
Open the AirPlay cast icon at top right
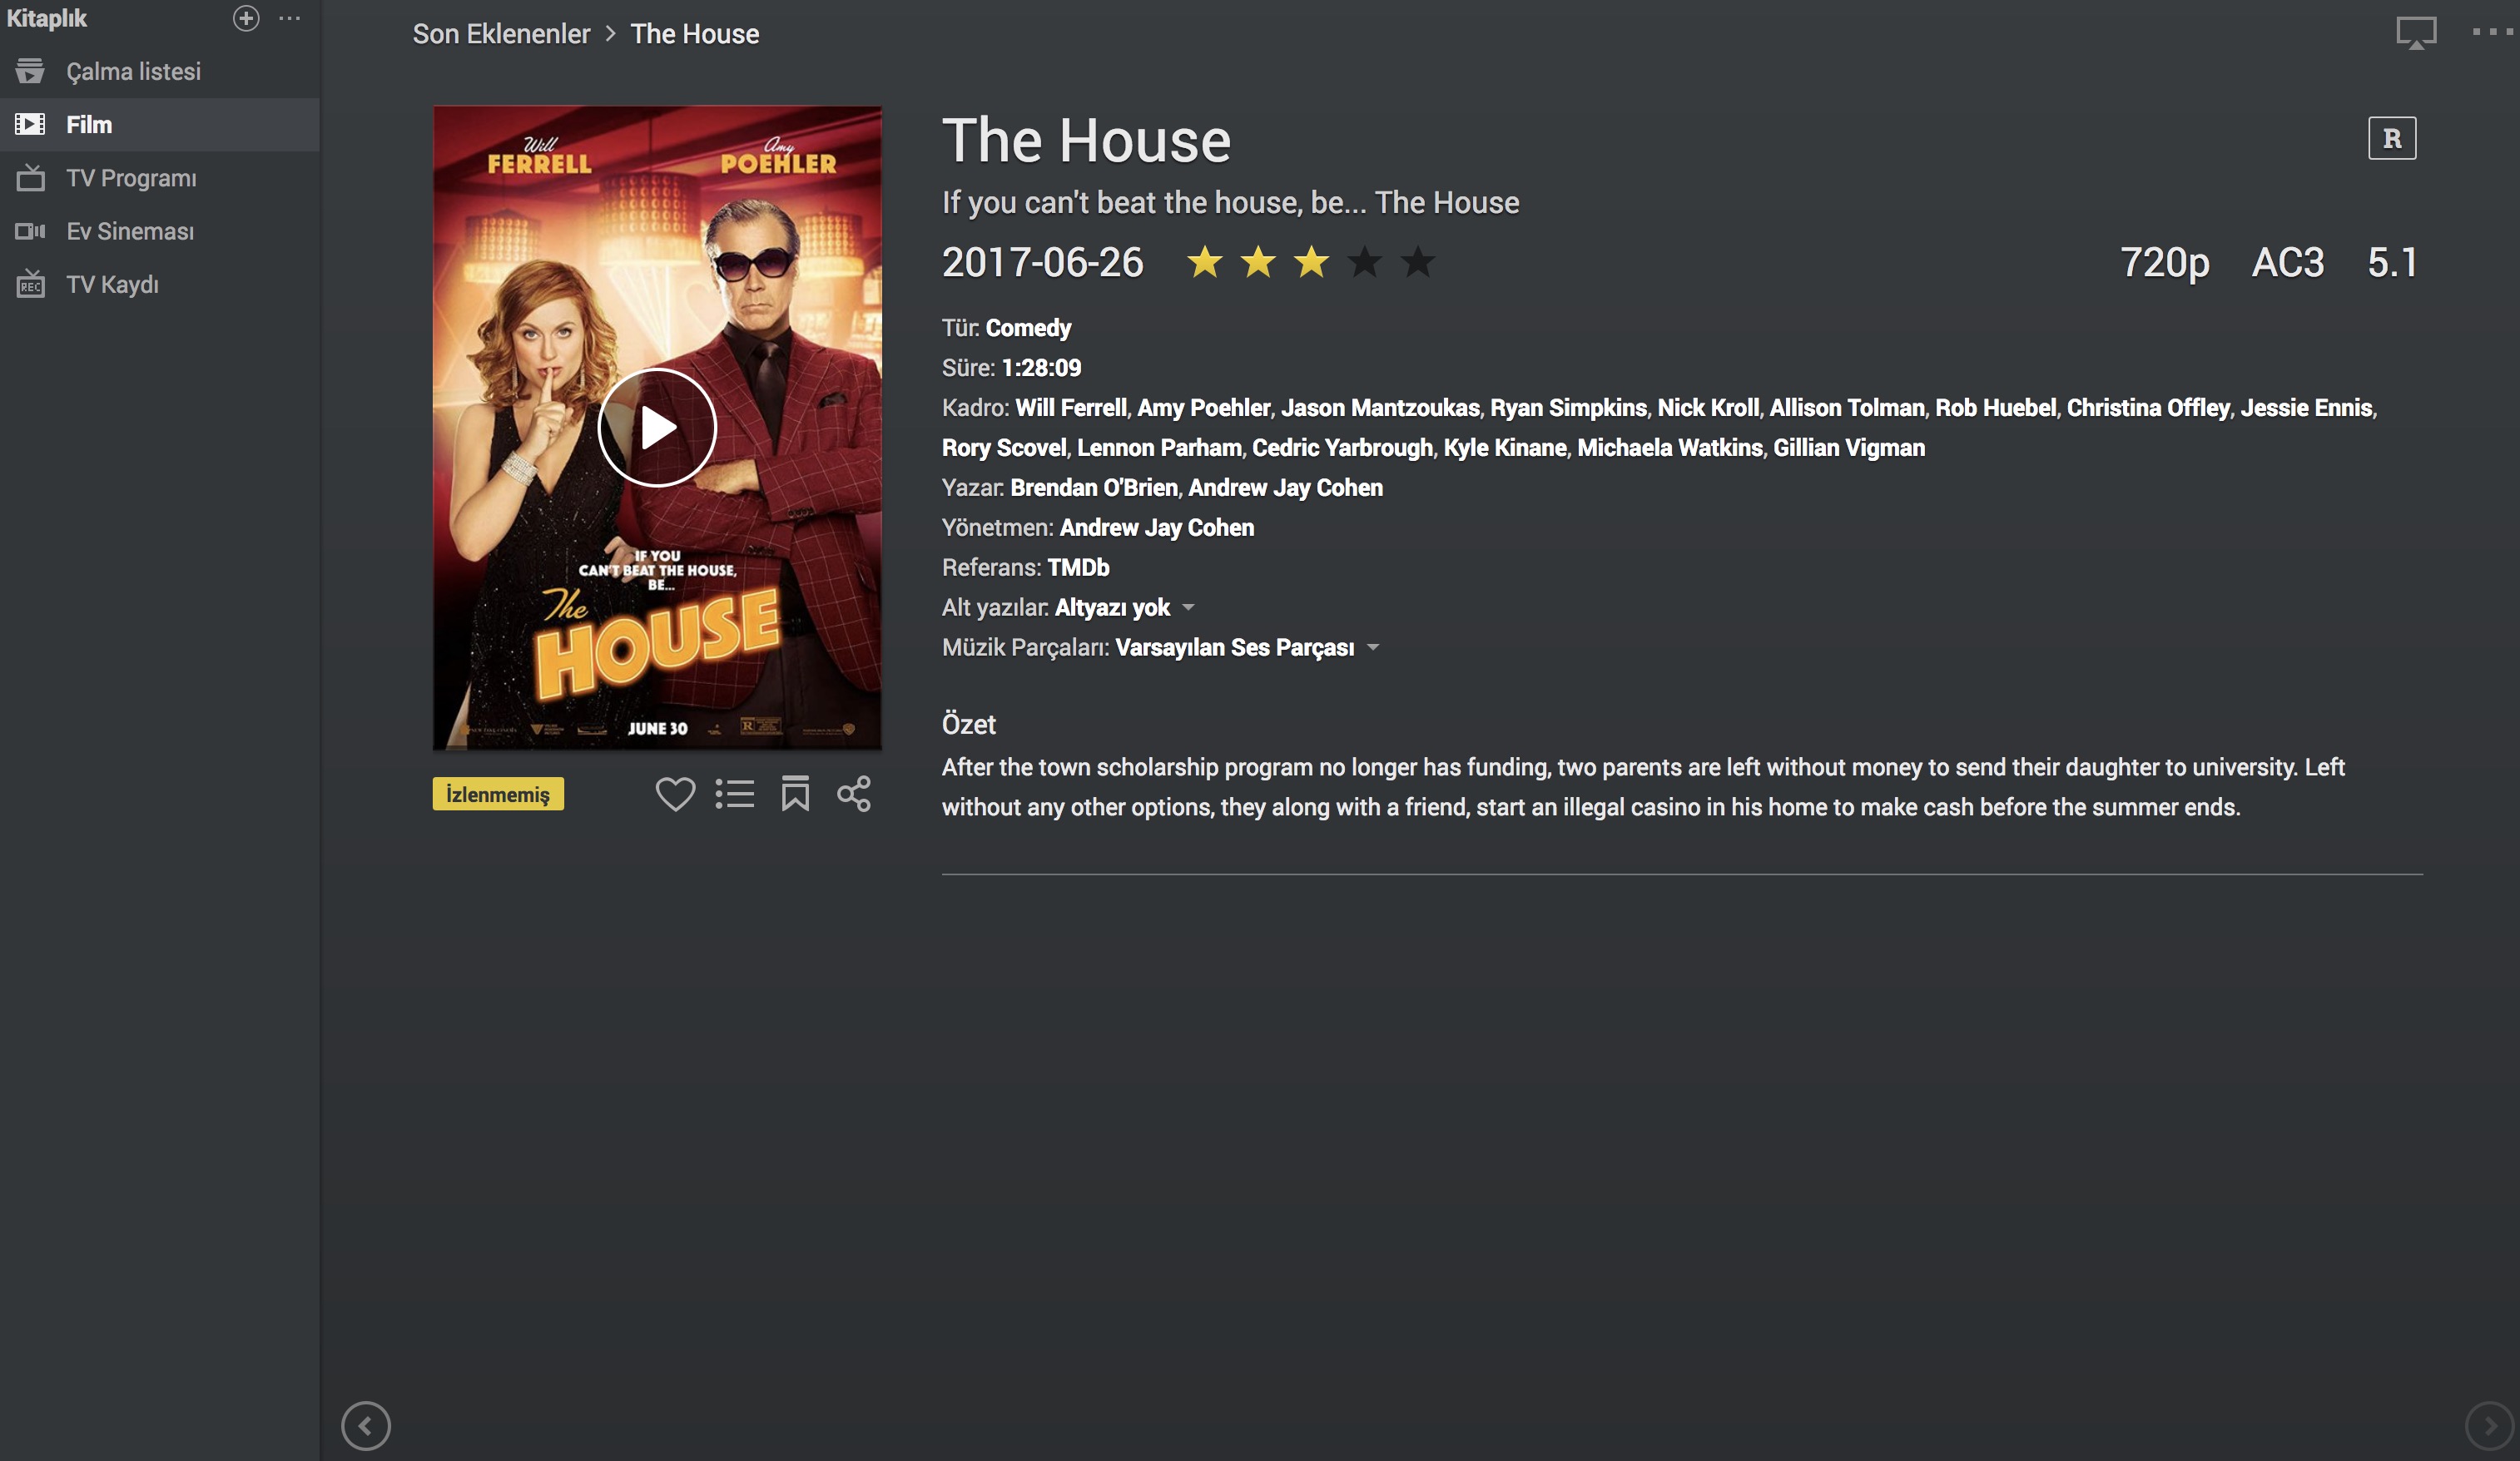[2416, 32]
